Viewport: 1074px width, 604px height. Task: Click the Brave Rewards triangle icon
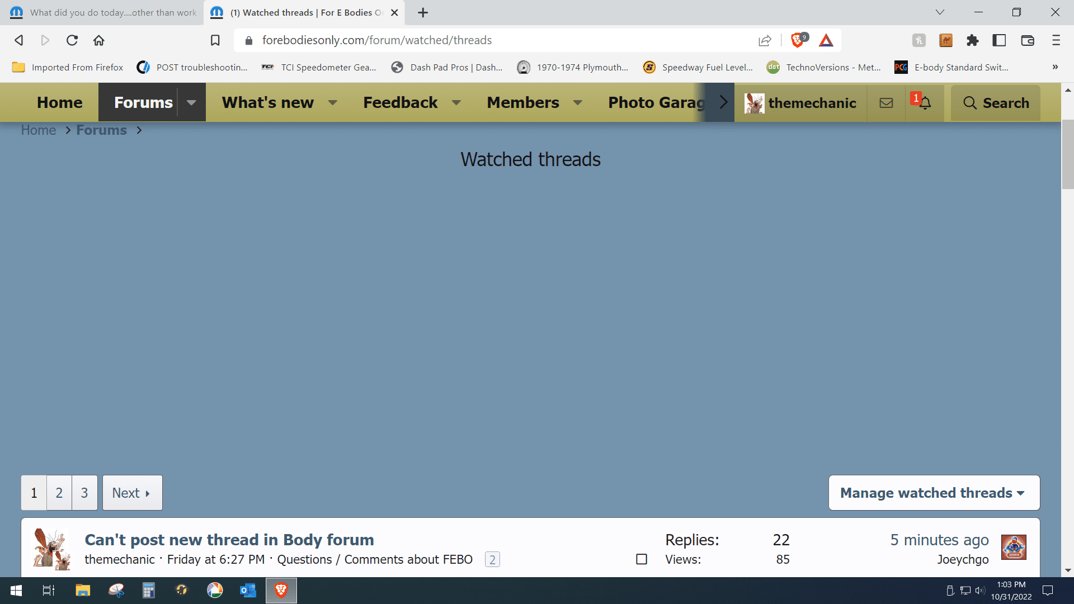point(826,40)
